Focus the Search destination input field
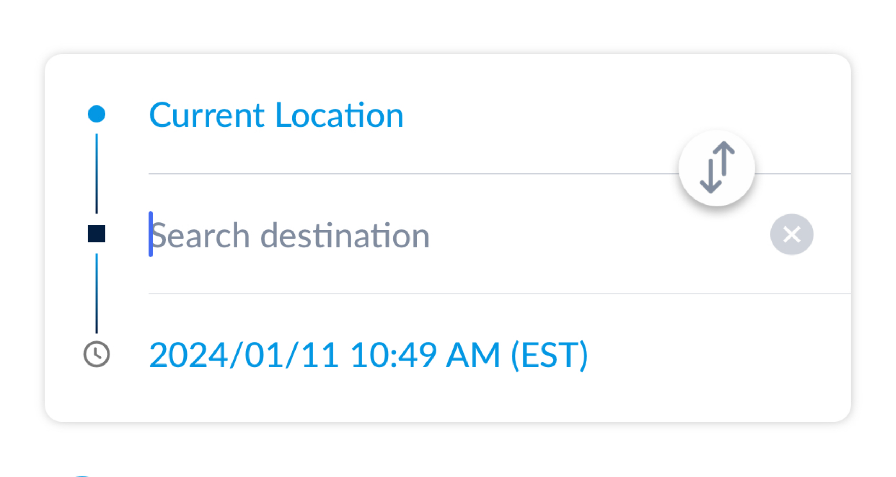Image resolution: width=896 pixels, height=477 pixels. 289,235
